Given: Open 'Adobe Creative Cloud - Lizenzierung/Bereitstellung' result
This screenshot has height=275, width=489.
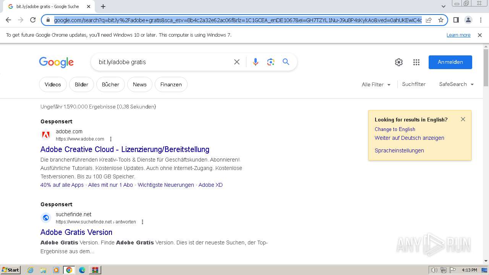Looking at the screenshot, I should 125,149.
